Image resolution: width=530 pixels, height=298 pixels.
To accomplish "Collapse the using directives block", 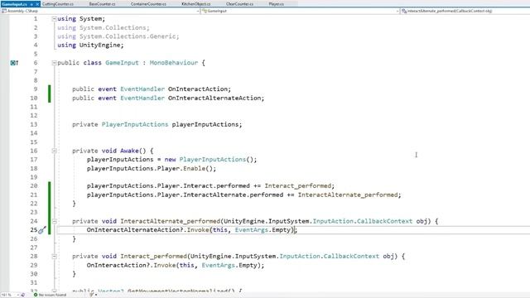I will point(54,19).
